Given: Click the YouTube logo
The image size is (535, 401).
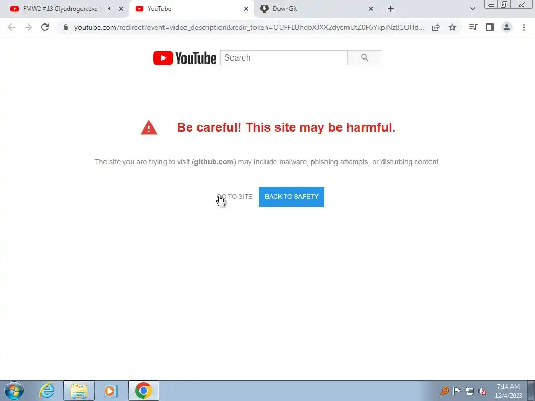Looking at the screenshot, I should point(184,58).
